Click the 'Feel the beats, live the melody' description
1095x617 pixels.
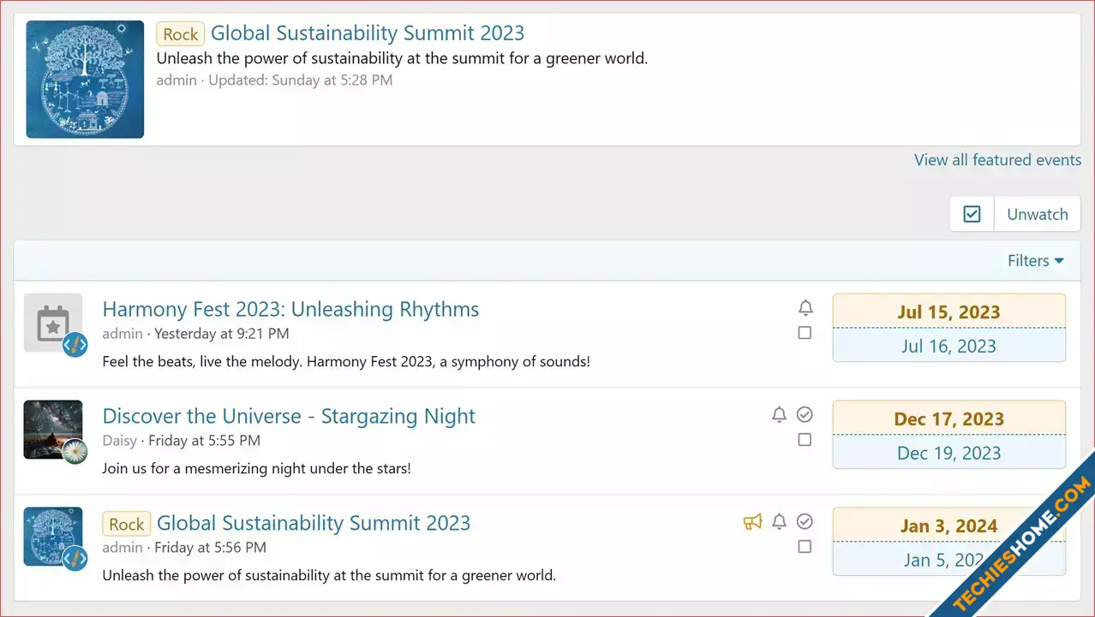(x=346, y=362)
